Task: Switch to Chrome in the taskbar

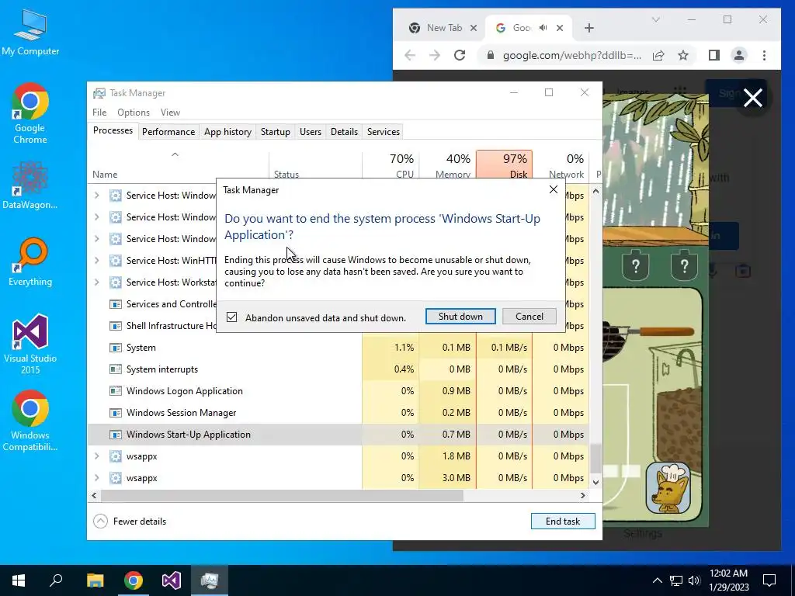Action: 134,580
